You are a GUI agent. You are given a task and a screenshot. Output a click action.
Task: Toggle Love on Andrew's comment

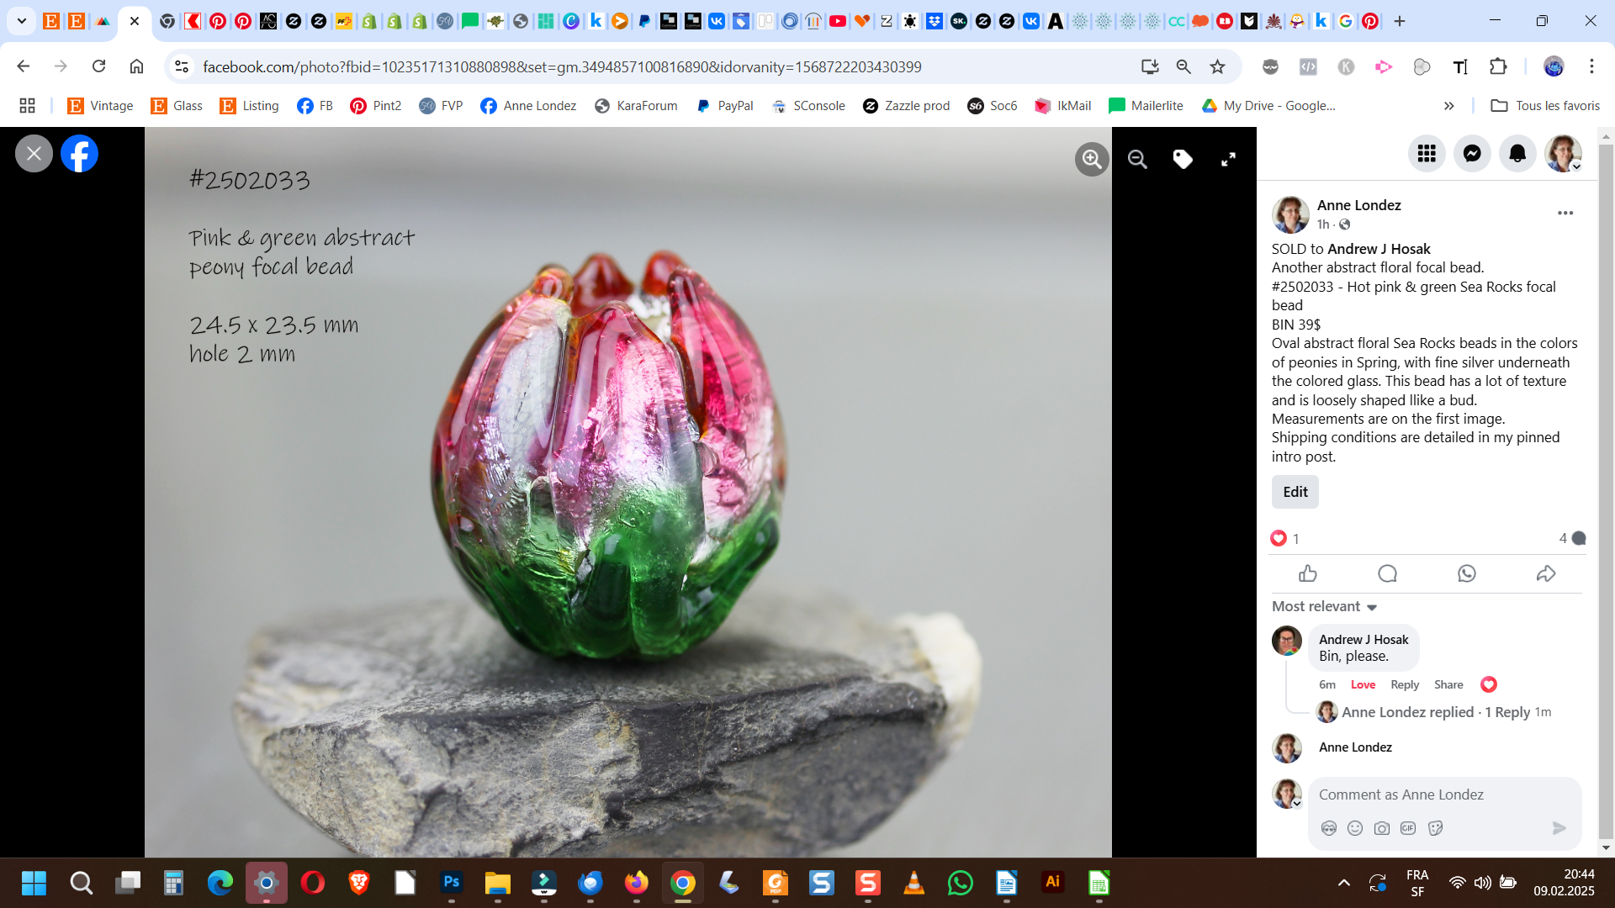[x=1363, y=684]
